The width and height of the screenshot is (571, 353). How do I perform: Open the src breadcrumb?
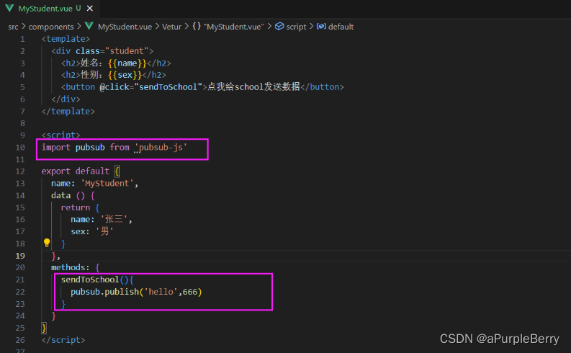13,27
